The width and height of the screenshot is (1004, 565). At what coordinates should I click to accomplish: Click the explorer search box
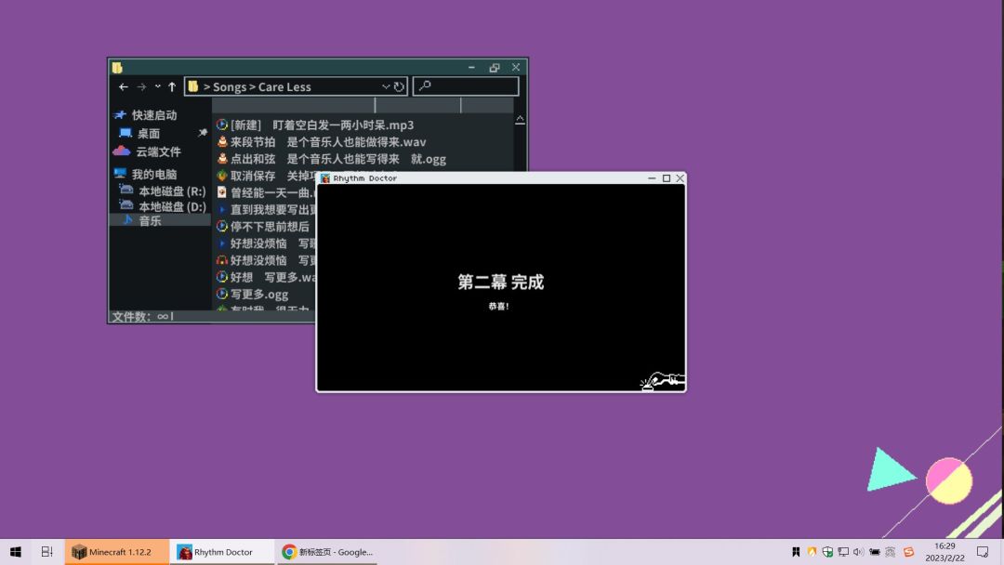tap(466, 86)
